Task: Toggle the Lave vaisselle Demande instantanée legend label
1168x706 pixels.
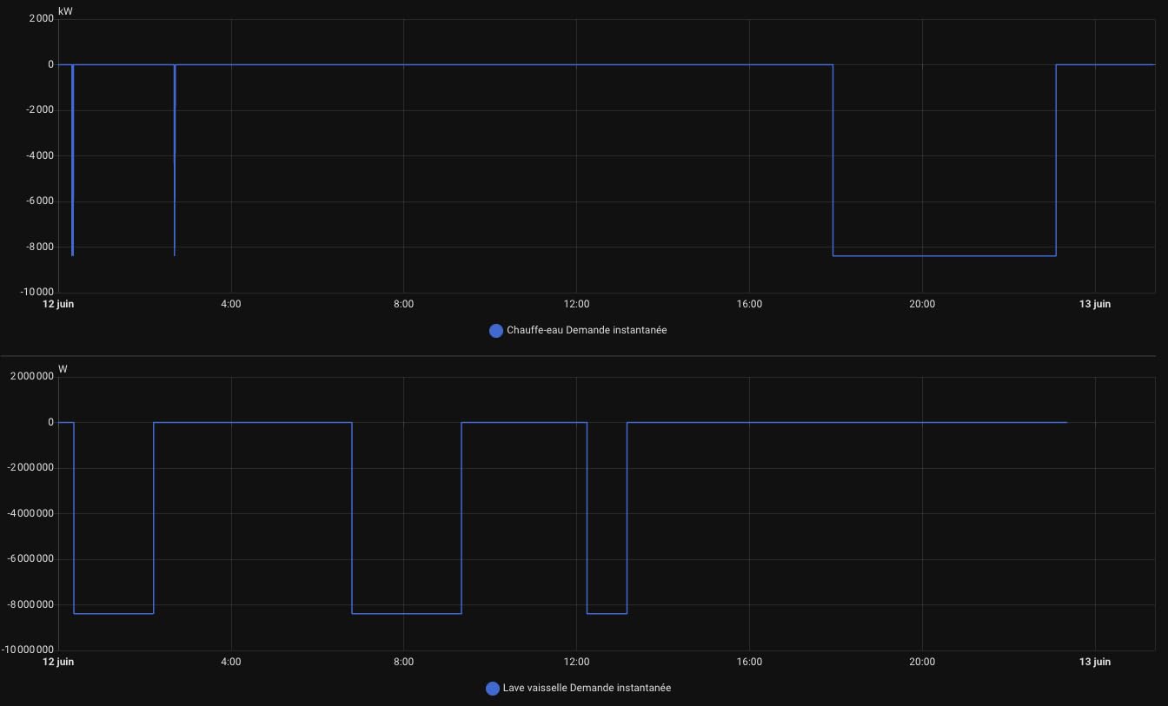Action: (587, 688)
